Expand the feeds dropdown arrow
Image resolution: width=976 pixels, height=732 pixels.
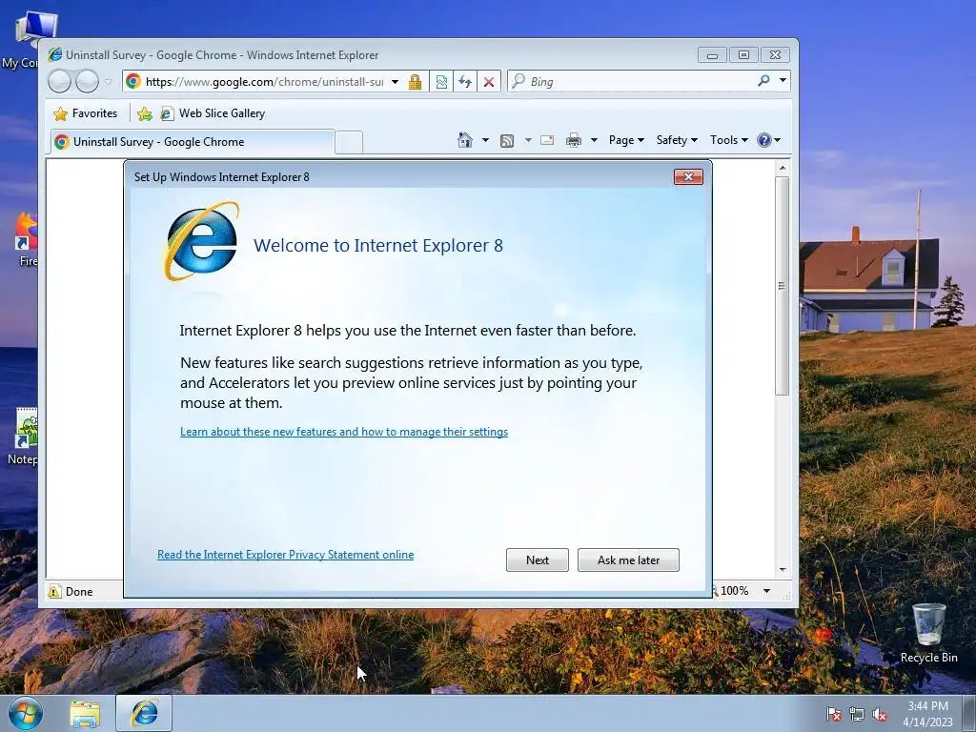[528, 140]
